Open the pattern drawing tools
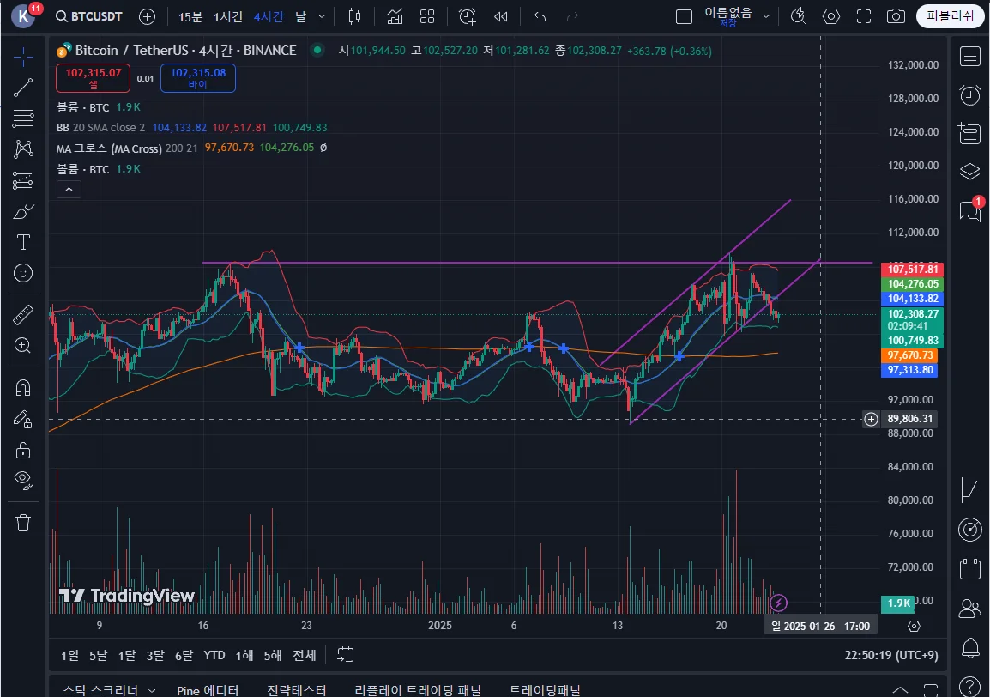This screenshot has height=697, width=990. coord(23,149)
